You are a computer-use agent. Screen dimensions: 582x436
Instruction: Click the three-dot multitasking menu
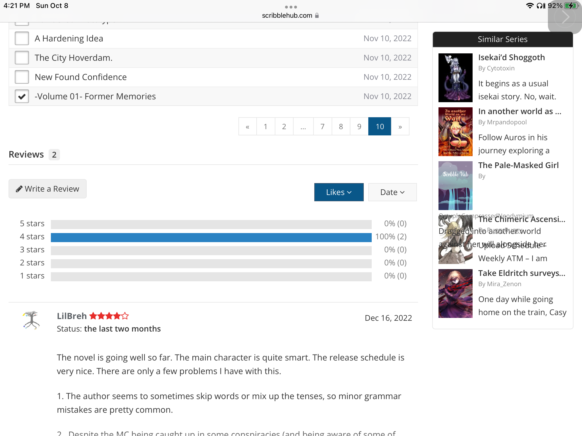tap(291, 7)
